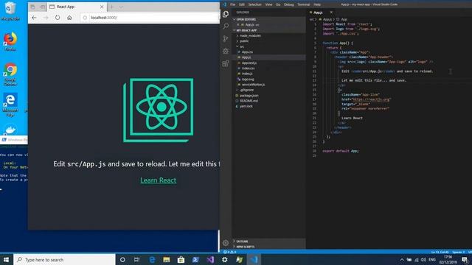
Task: Click the Learn React link in the browser
Action: point(159,180)
